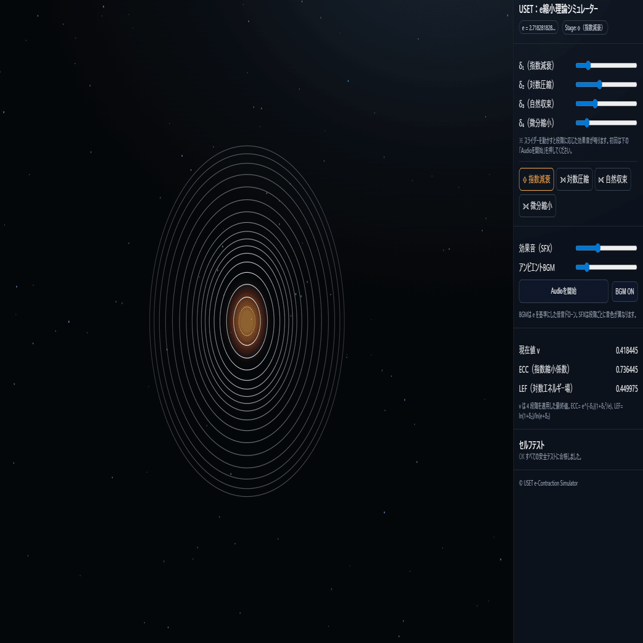The height and width of the screenshot is (643, 643).
Task: Click the e = 2.718281828 badge
Action: click(539, 28)
